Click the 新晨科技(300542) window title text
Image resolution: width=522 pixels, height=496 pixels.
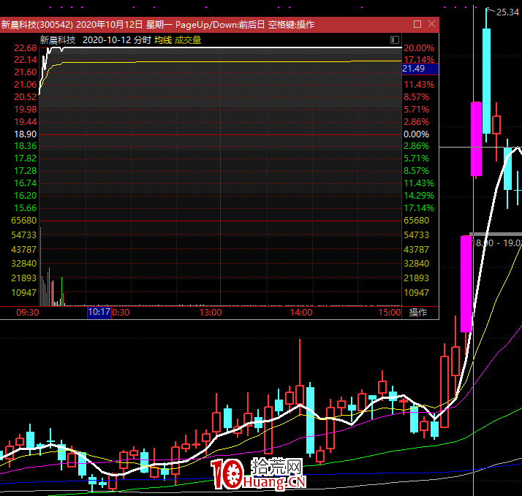37,25
